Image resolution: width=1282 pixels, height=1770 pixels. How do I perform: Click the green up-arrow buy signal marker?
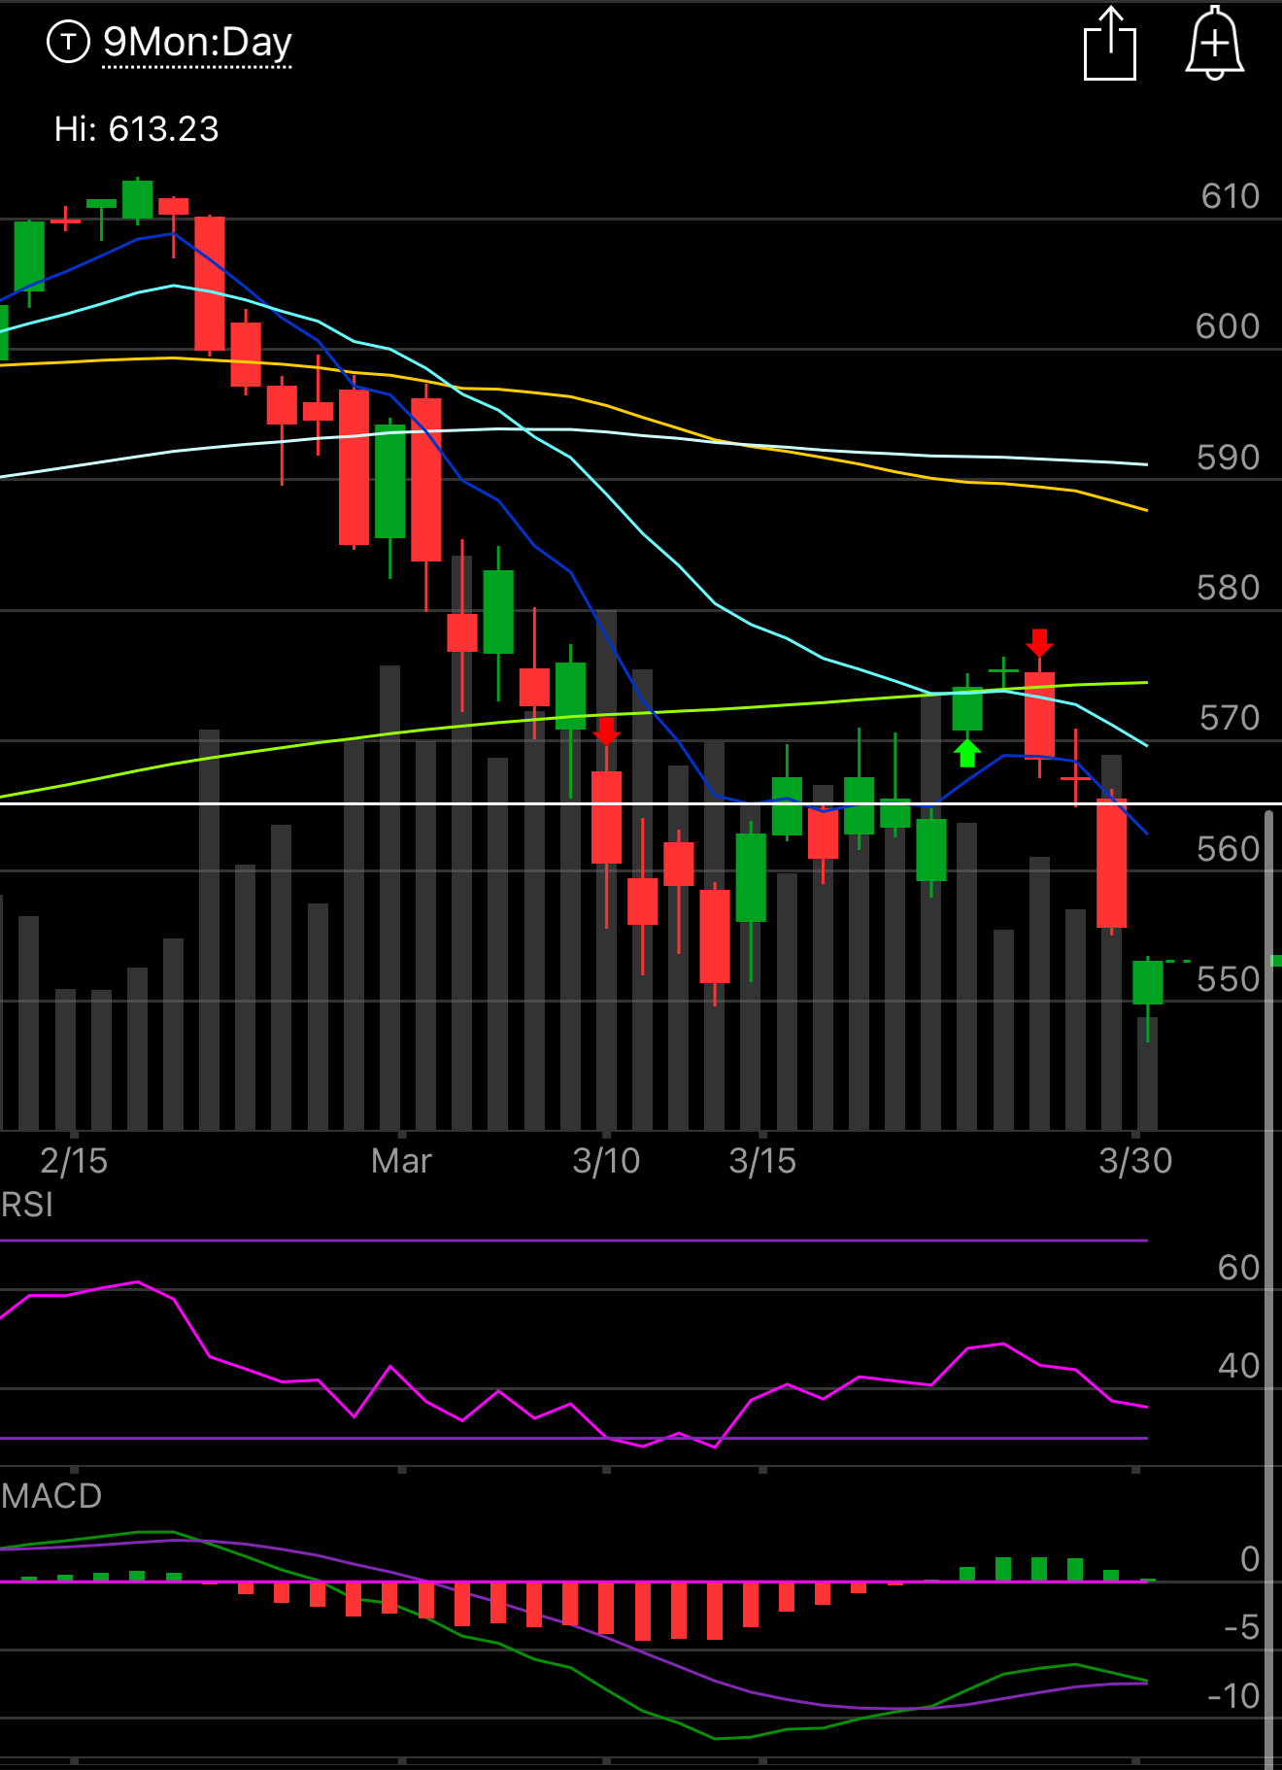966,753
